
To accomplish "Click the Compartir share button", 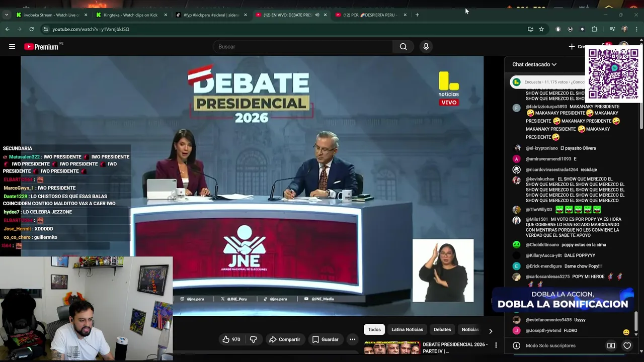I will coord(284,339).
